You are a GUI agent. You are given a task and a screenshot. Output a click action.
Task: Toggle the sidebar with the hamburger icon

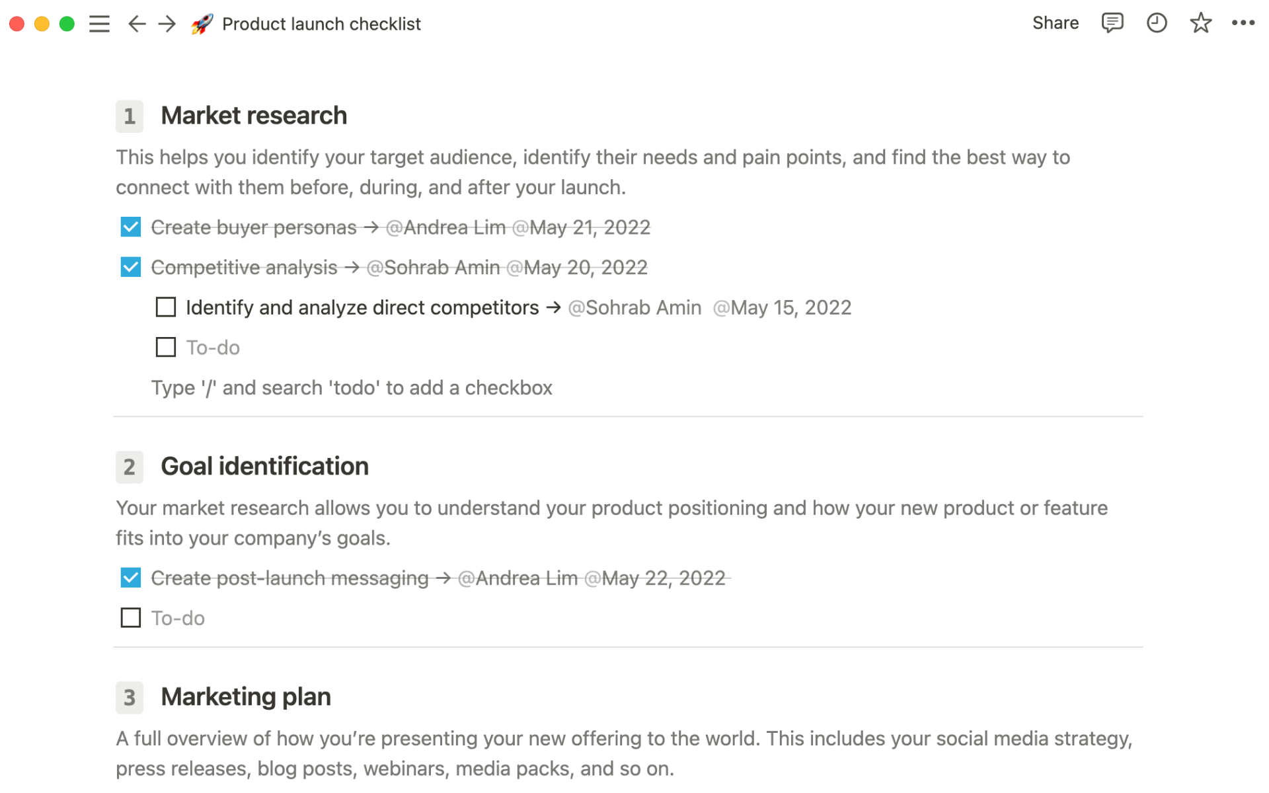98,24
